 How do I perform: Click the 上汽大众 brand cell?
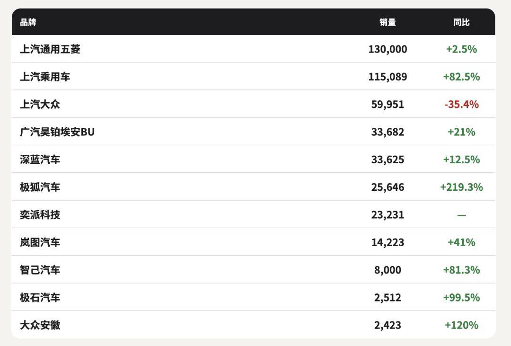(x=40, y=104)
